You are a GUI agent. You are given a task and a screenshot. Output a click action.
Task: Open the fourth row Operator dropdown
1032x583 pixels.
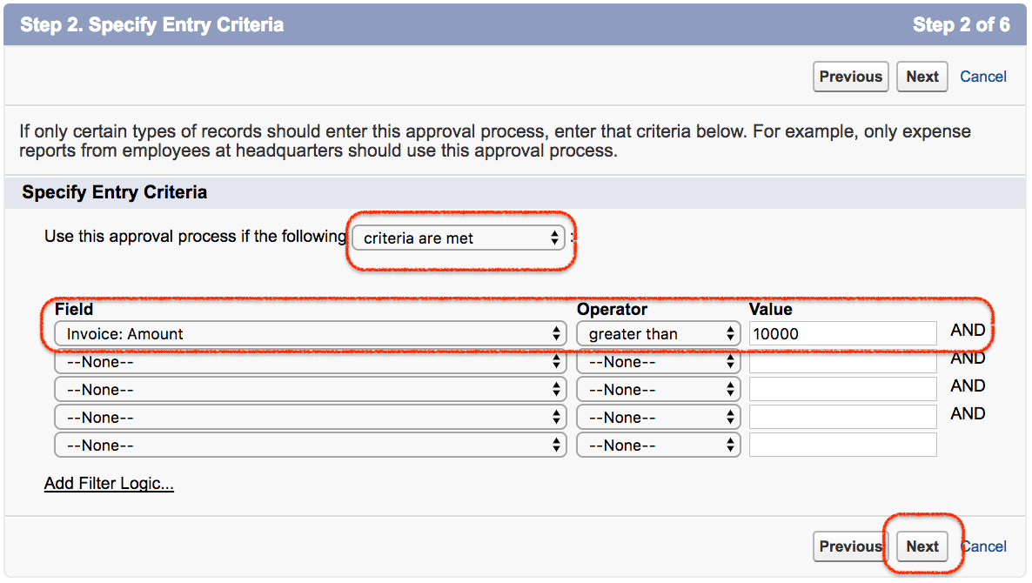658,418
